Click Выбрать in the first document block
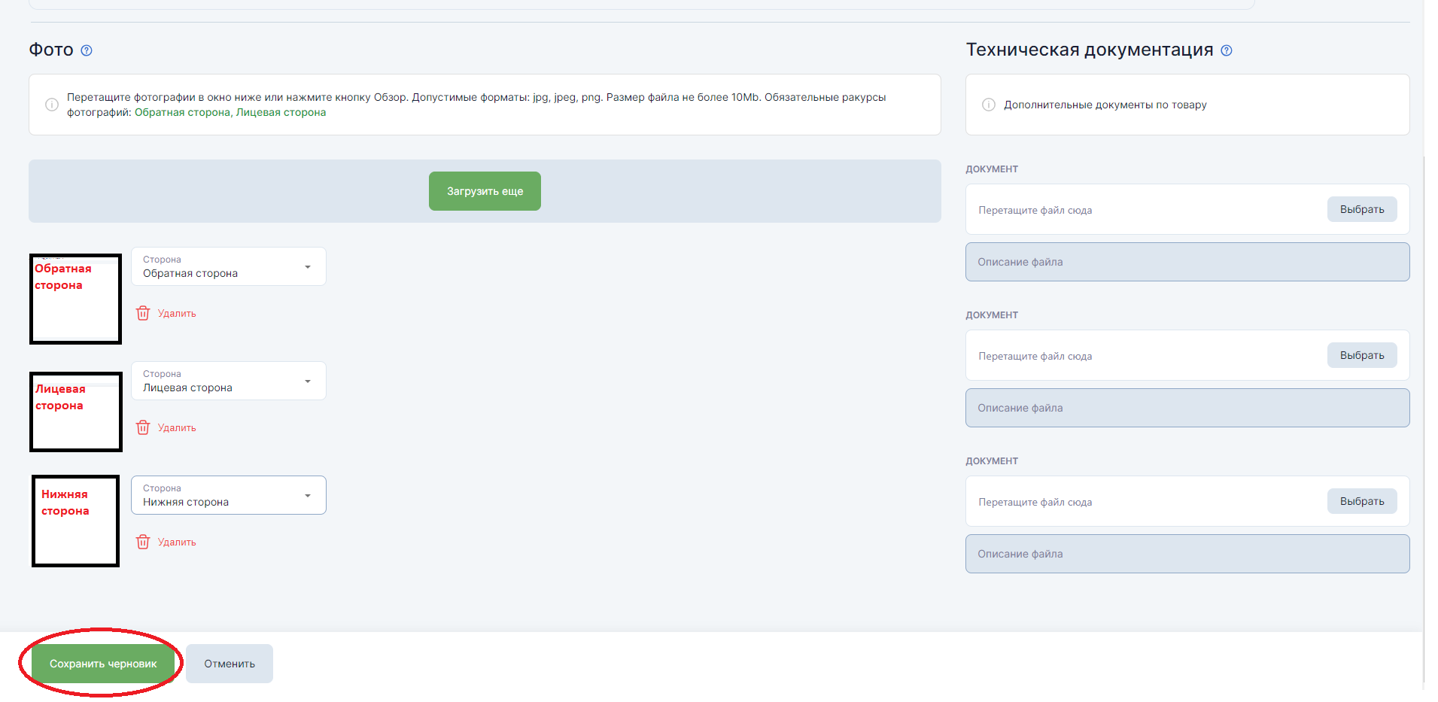The image size is (1438, 702). pos(1362,209)
